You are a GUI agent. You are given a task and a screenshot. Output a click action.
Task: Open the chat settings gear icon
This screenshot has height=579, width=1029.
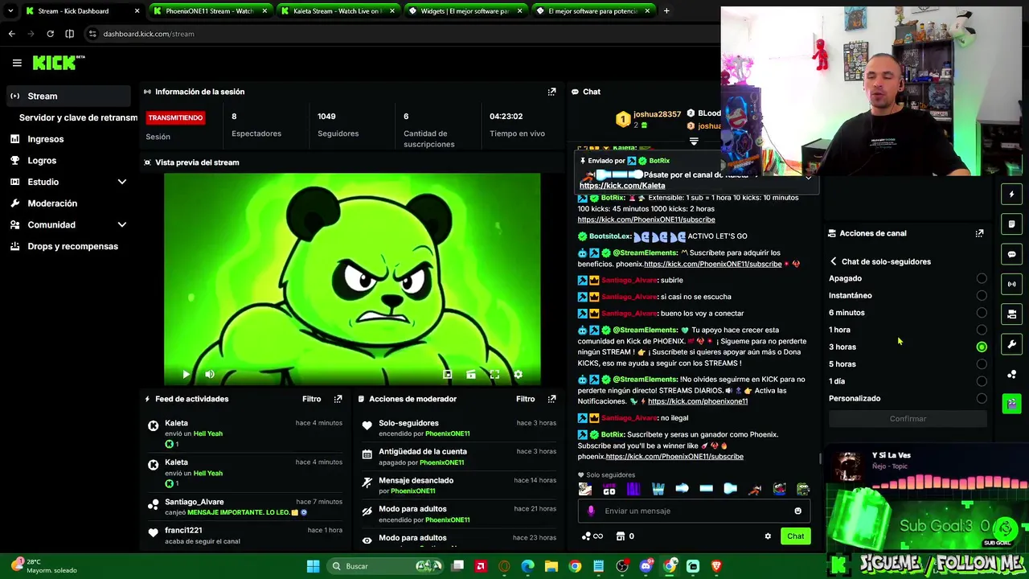[x=768, y=536]
